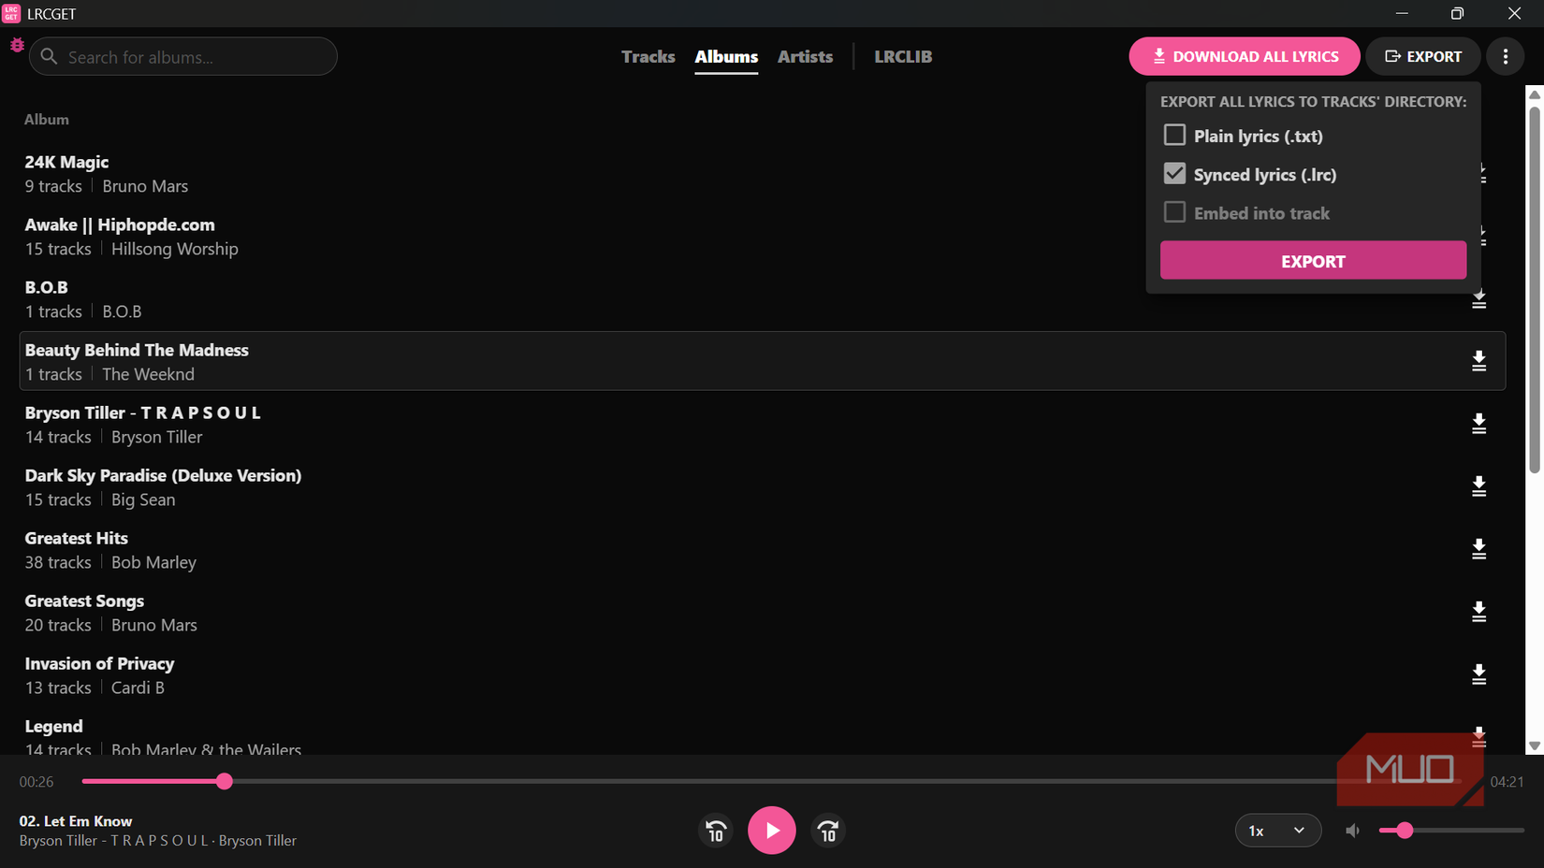Switch to the Tracks tab
Screen dimensions: 1544x868
pyautogui.click(x=648, y=56)
